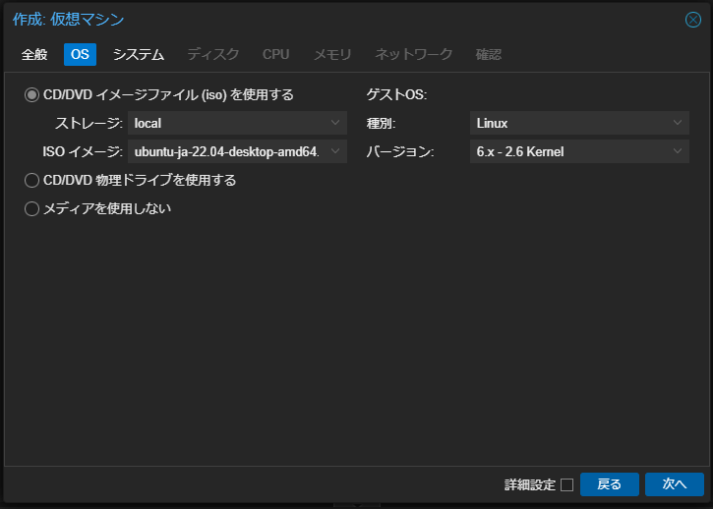Select the ネットワーク tab
This screenshot has height=509, width=713.
point(414,55)
